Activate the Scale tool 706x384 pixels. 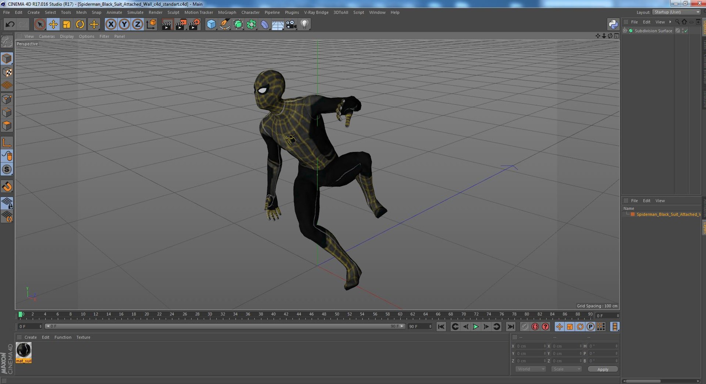(x=67, y=25)
